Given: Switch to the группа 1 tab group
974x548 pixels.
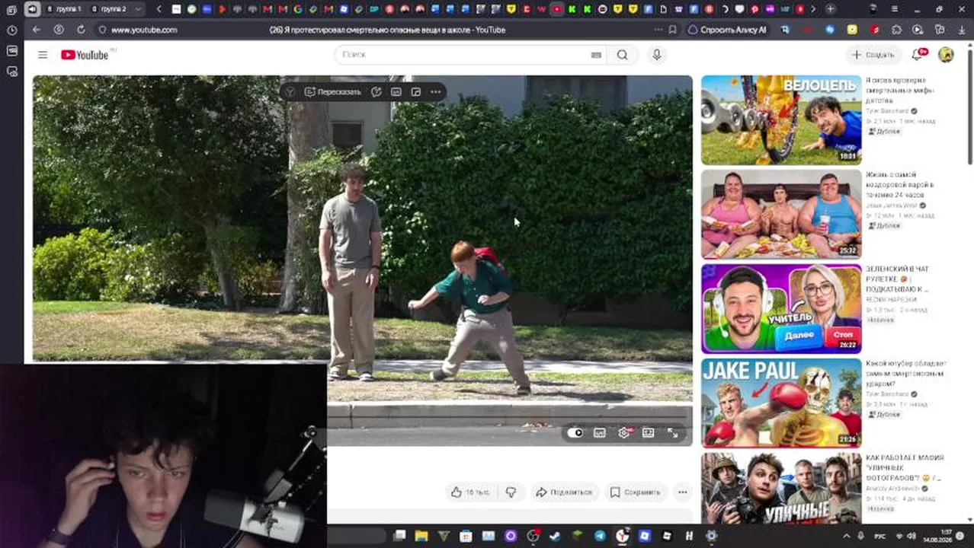Looking at the screenshot, I should 63,9.
